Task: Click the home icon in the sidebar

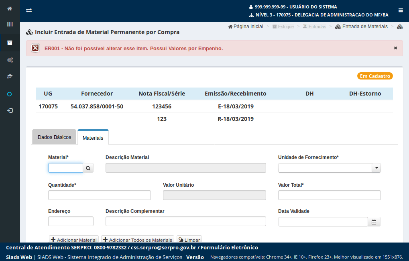Action: 10,8
